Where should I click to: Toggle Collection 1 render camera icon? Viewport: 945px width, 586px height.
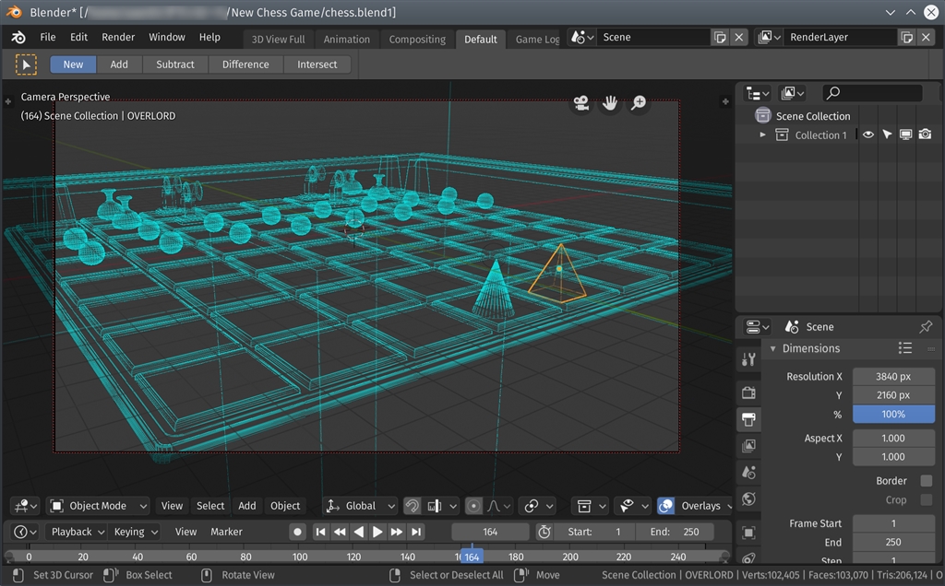925,135
